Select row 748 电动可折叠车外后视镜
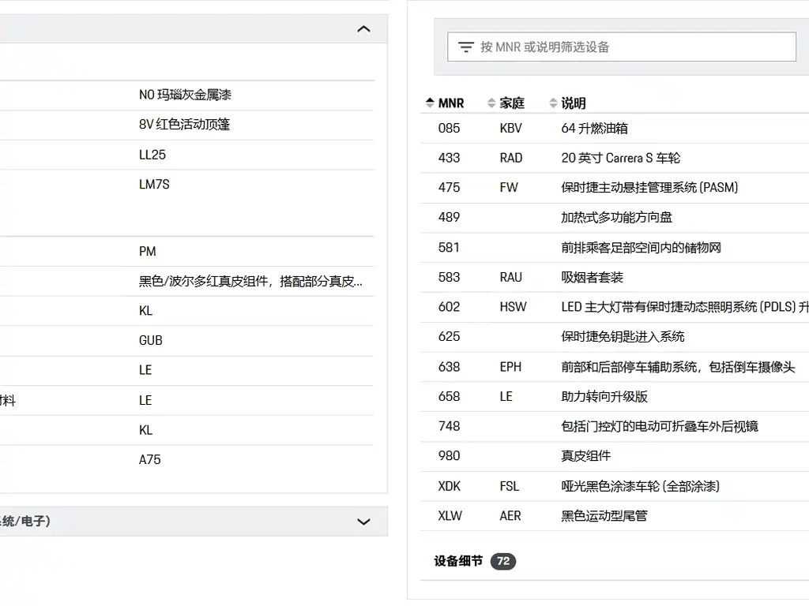 [x=615, y=426]
